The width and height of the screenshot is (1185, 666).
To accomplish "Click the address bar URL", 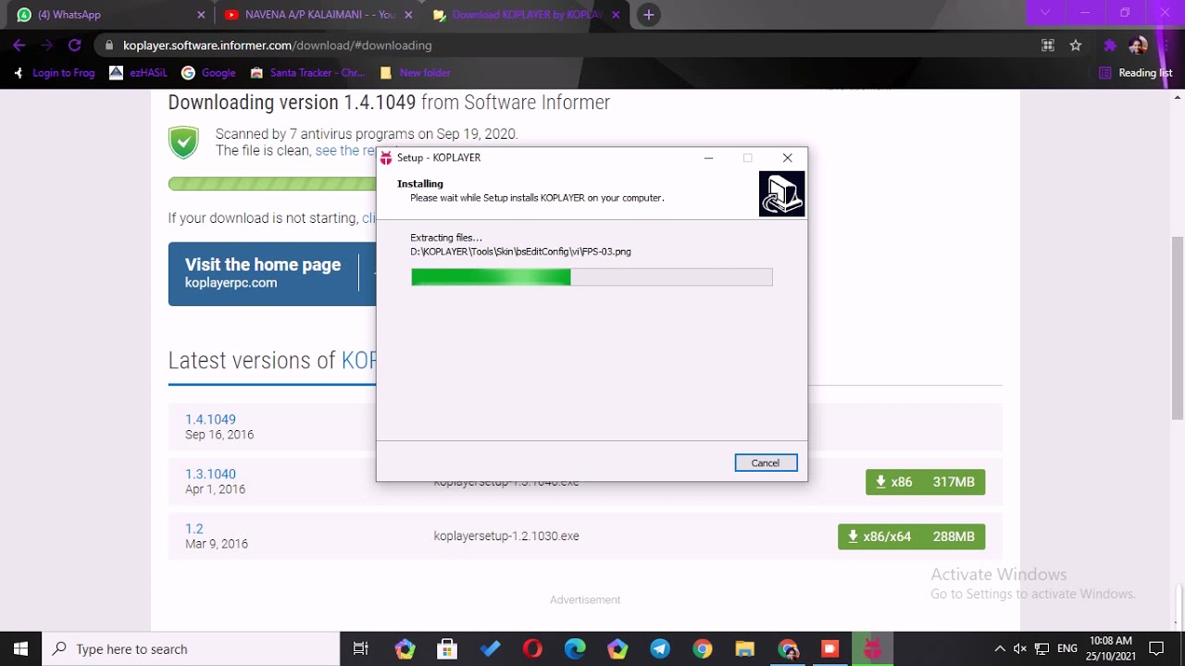I will pos(277,45).
